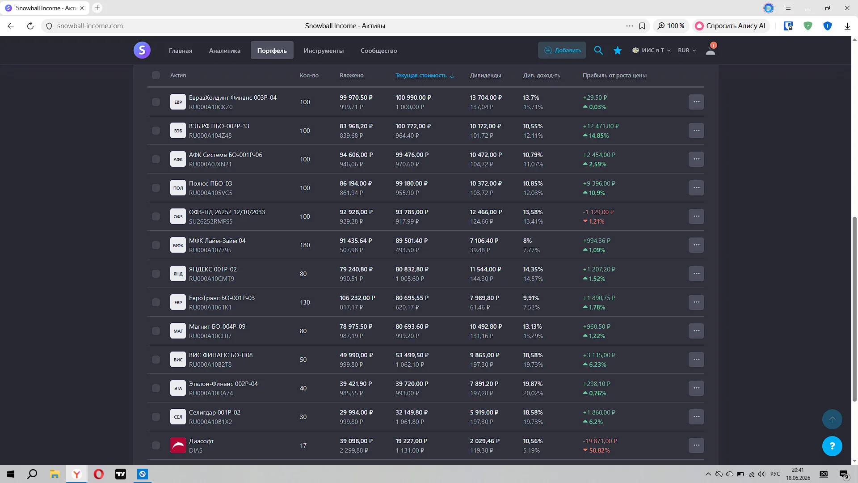
Task: Open the browser hamburger menu
Action: coord(788,8)
